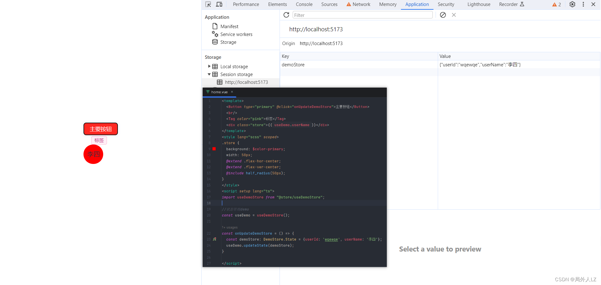
Task: Click the Storage section heading
Action: click(x=213, y=57)
